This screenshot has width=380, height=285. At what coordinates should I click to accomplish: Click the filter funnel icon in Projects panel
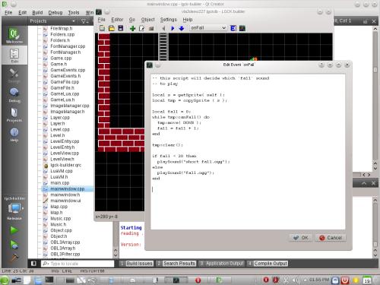pos(84,21)
